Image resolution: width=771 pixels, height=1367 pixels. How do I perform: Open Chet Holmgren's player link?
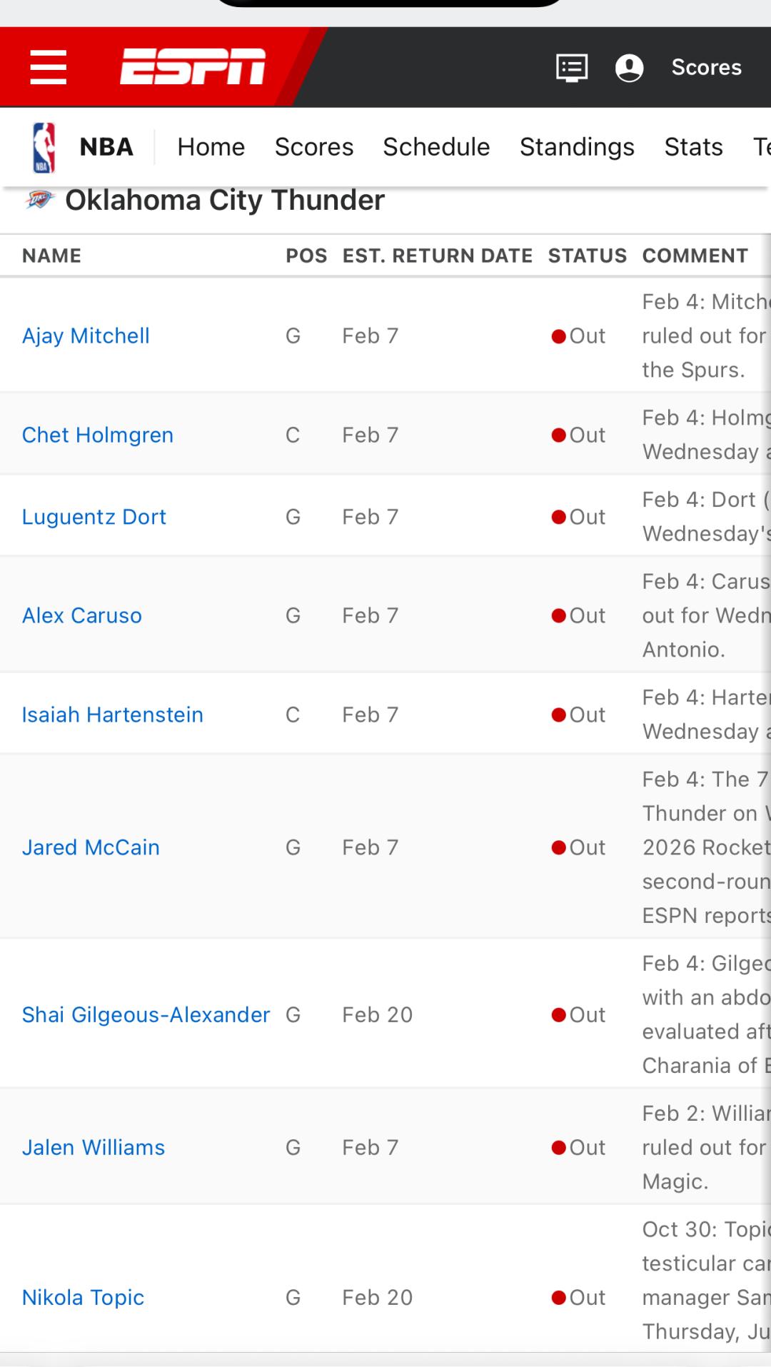pyautogui.click(x=98, y=435)
